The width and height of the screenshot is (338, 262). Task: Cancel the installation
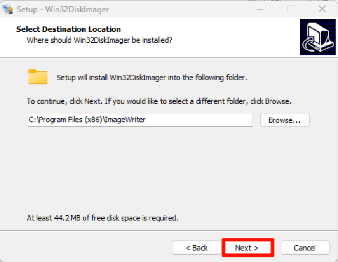305,248
